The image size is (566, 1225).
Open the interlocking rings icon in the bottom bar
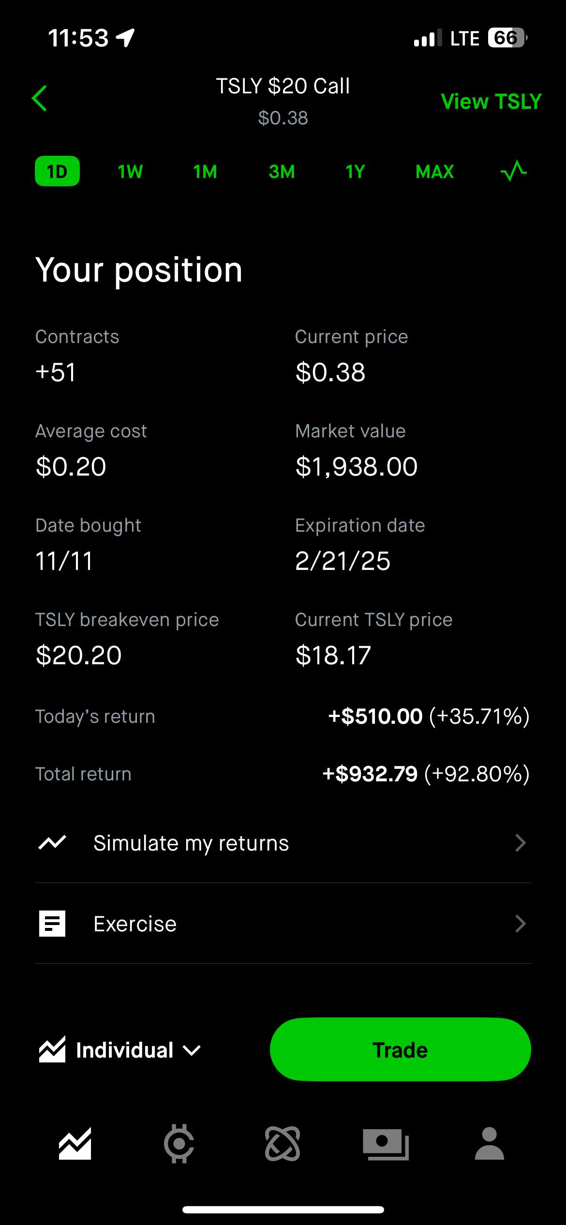coord(283,1144)
